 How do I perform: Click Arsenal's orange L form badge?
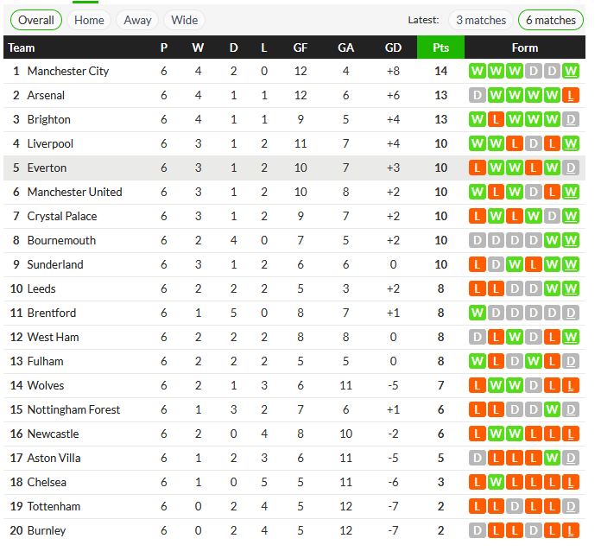tap(570, 96)
